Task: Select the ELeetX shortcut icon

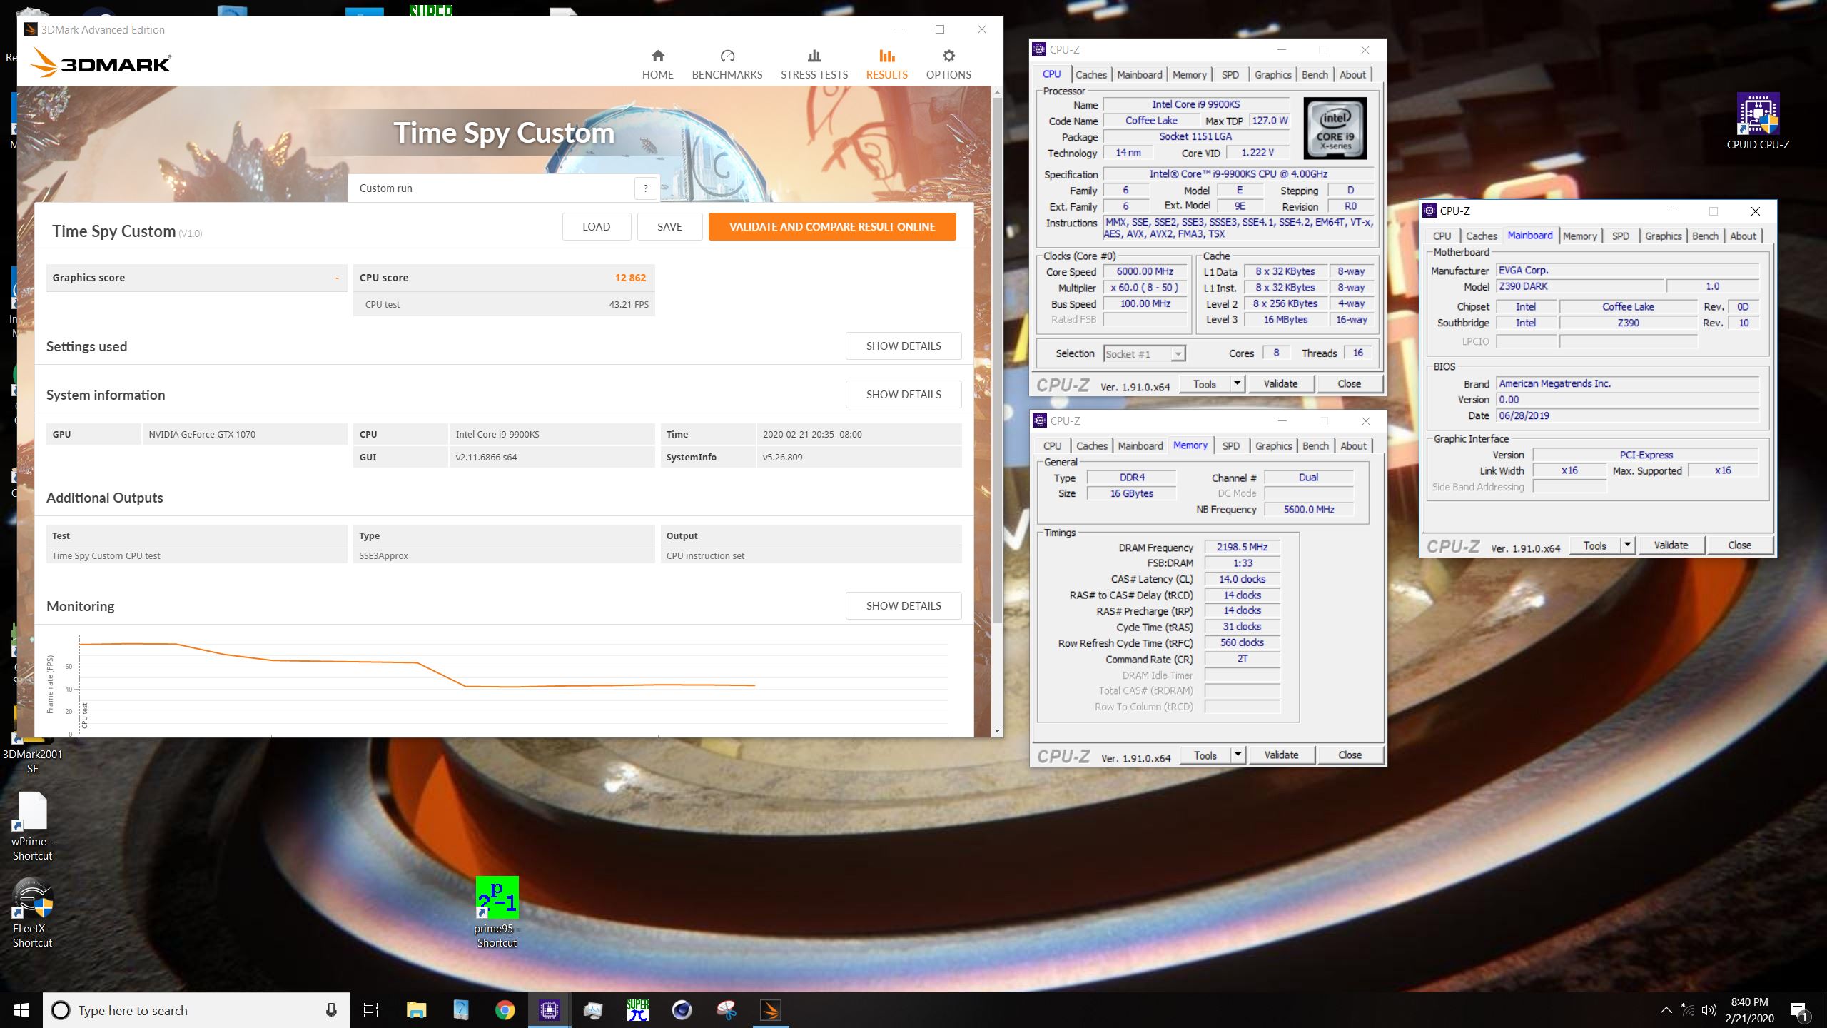Action: click(x=32, y=913)
